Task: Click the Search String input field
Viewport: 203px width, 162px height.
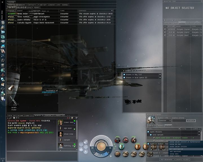Action: tap(179, 121)
